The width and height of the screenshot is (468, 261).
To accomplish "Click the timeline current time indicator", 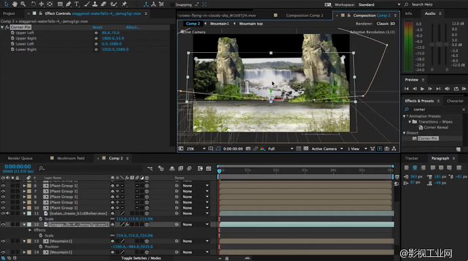I will (x=219, y=171).
